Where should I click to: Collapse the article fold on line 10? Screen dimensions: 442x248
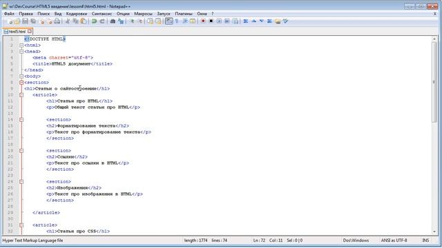point(21,95)
